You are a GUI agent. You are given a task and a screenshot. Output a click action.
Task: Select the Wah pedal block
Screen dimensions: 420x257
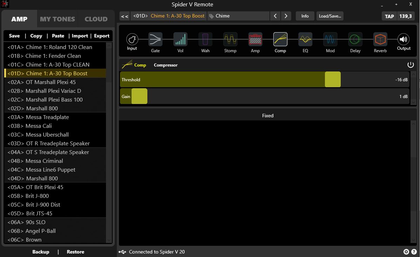[205, 39]
